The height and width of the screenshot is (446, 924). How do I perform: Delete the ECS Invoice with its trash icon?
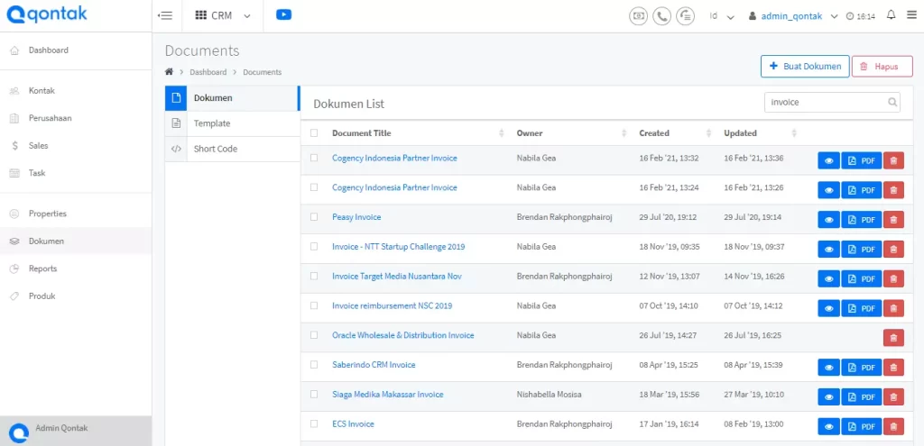pos(893,426)
